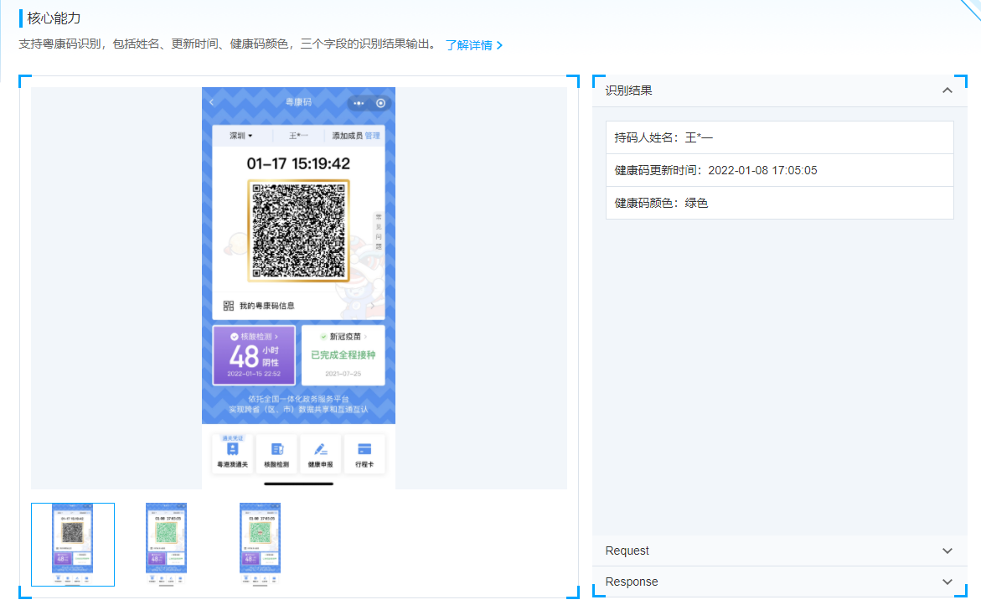Open 我的粤康码信息 row
Viewport: 981px width, 605px height.
298,306
